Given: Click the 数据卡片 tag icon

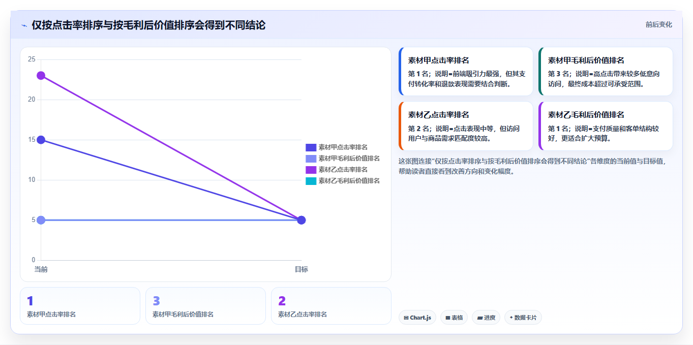Looking at the screenshot, I should pyautogui.click(x=511, y=318).
